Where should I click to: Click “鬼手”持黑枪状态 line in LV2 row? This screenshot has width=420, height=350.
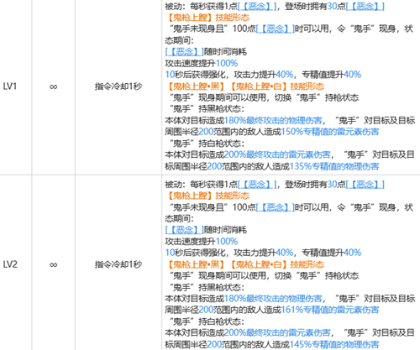(x=207, y=287)
